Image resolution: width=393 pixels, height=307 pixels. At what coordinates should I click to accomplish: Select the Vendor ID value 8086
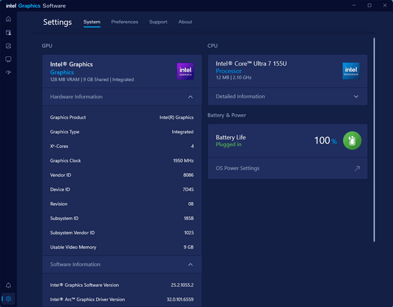click(189, 175)
